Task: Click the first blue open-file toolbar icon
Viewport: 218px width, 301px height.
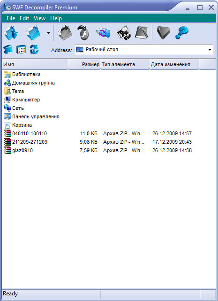Action: coord(11,33)
